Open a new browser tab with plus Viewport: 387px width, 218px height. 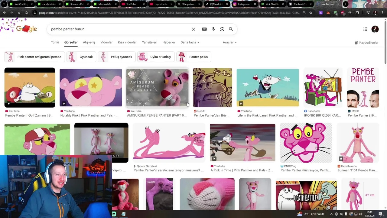[346, 4]
